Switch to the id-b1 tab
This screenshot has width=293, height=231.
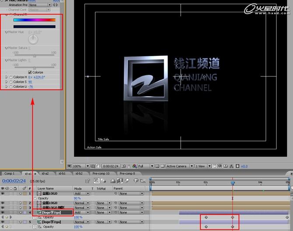coord(62,173)
